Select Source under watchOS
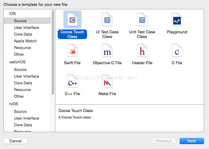 [x=20, y=70]
